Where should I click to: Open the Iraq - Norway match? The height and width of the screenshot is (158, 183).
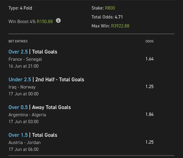pos(22,87)
